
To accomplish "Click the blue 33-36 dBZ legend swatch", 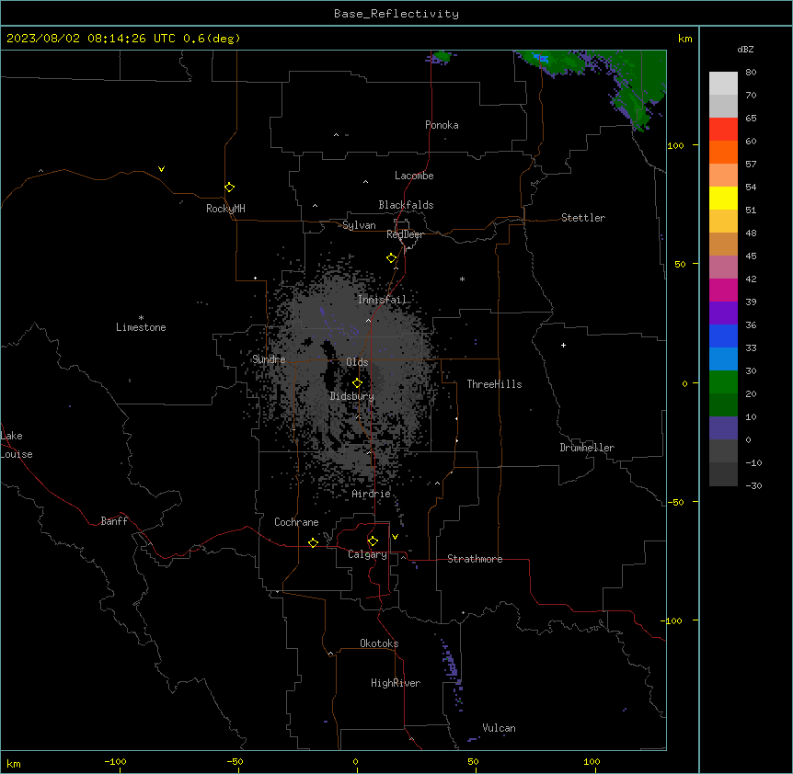I will click(x=723, y=336).
